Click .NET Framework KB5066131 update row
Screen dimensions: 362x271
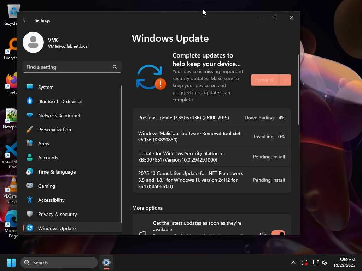[211, 180]
